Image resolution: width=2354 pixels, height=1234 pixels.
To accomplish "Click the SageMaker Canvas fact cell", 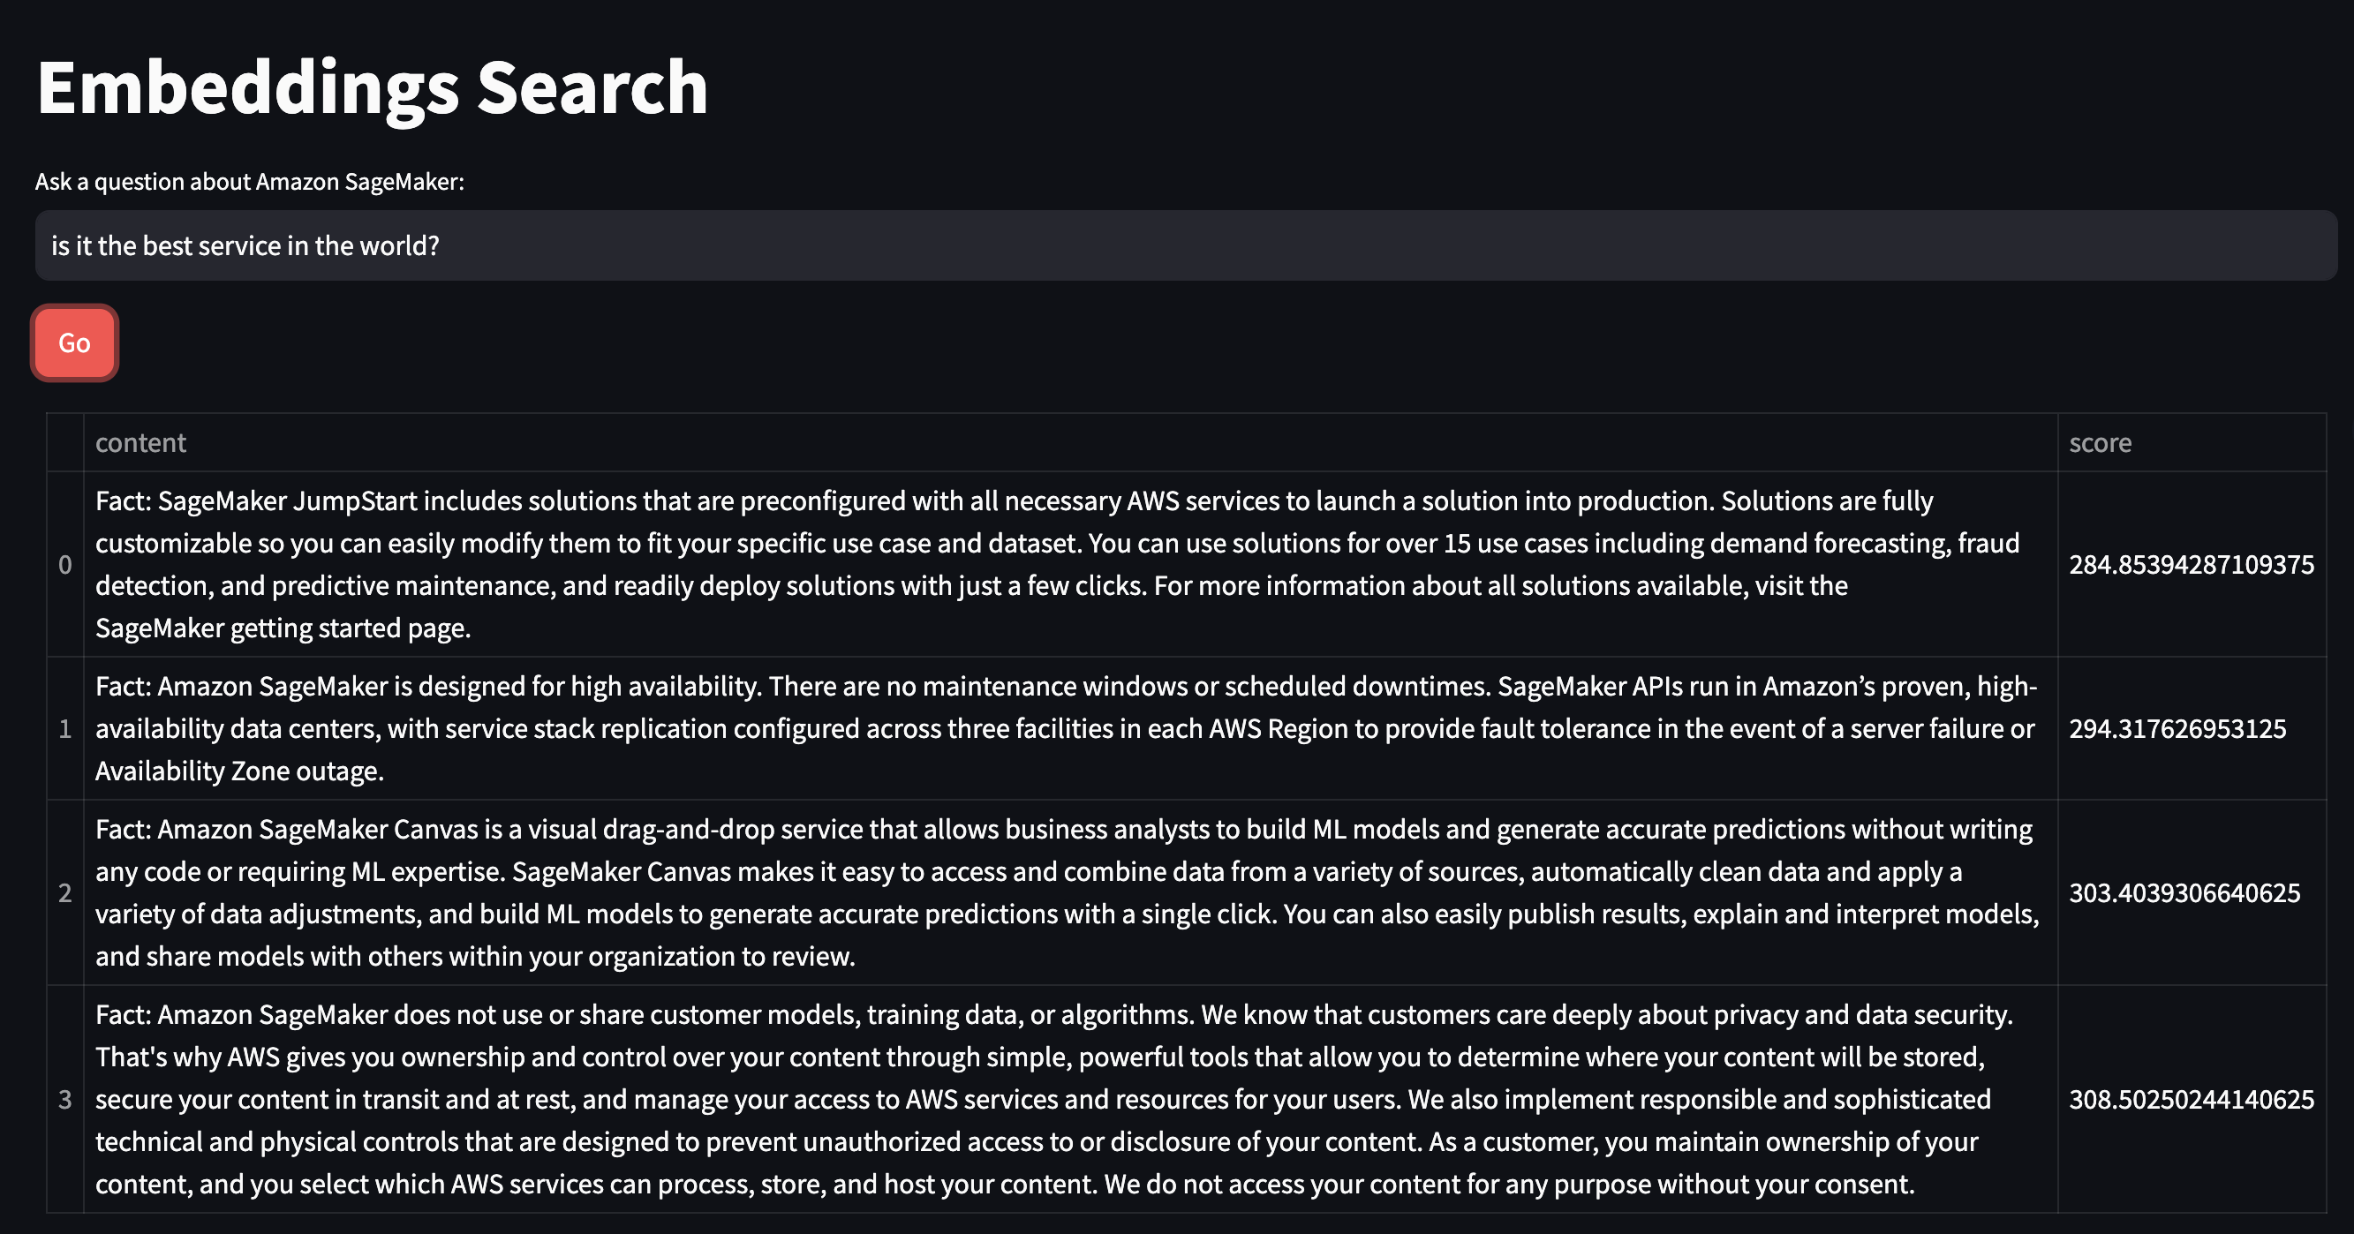I will click(x=1069, y=892).
